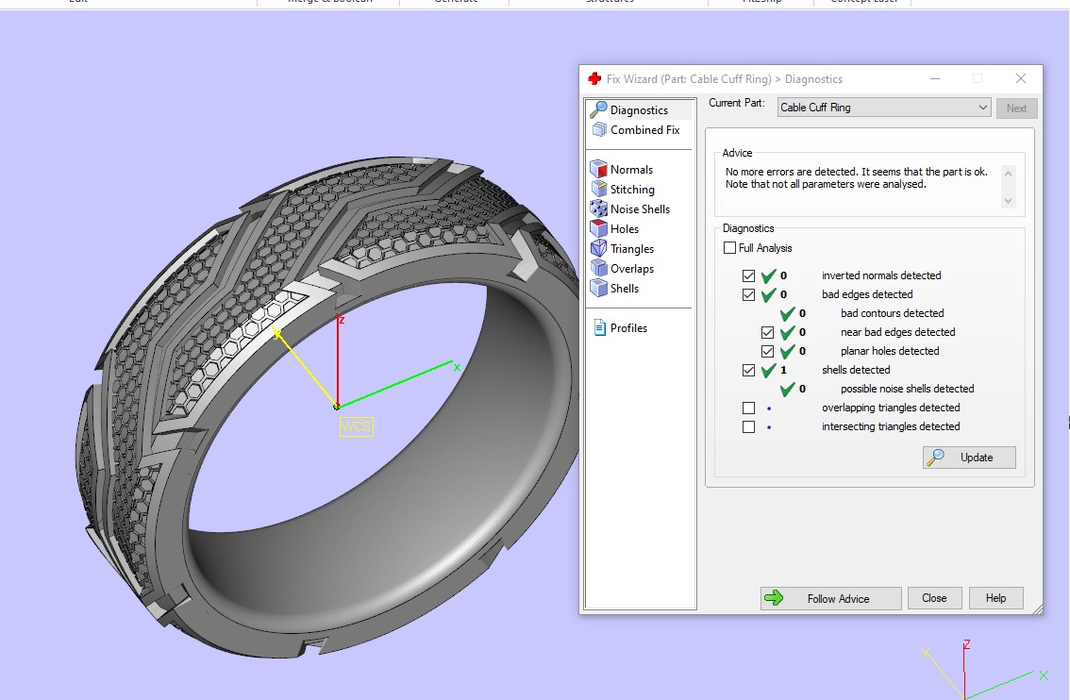Screen dimensions: 1070x700
Task: Open Help for the Fix Wizard
Action: pos(996,598)
